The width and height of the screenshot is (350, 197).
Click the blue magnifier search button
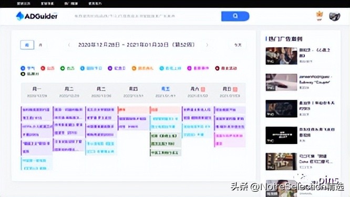point(235,16)
